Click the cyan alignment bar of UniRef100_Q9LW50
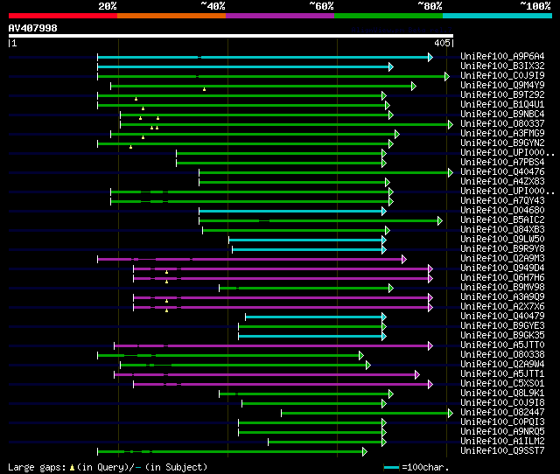 pos(307,240)
